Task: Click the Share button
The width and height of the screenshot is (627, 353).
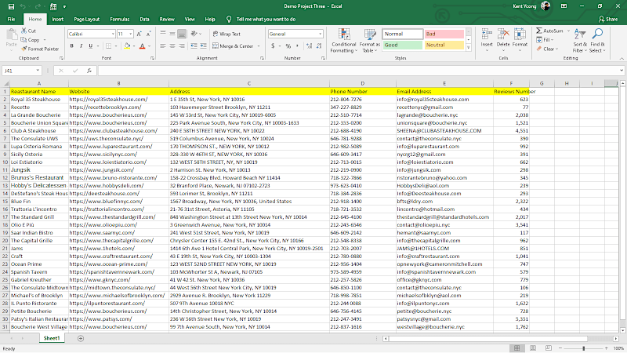Action: tap(608, 19)
